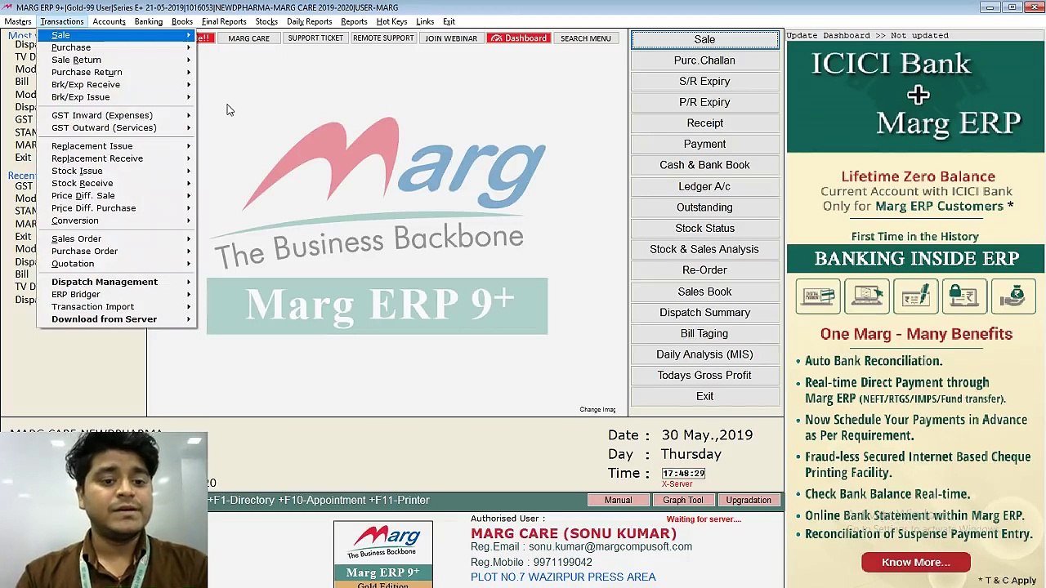Select Stock Receive entry
This screenshot has width=1046, height=588.
[116, 183]
